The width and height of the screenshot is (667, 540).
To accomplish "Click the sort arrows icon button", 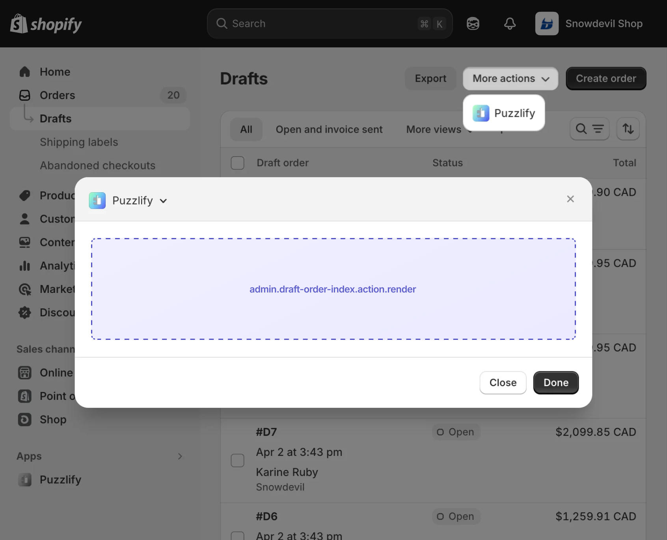I will tap(628, 129).
